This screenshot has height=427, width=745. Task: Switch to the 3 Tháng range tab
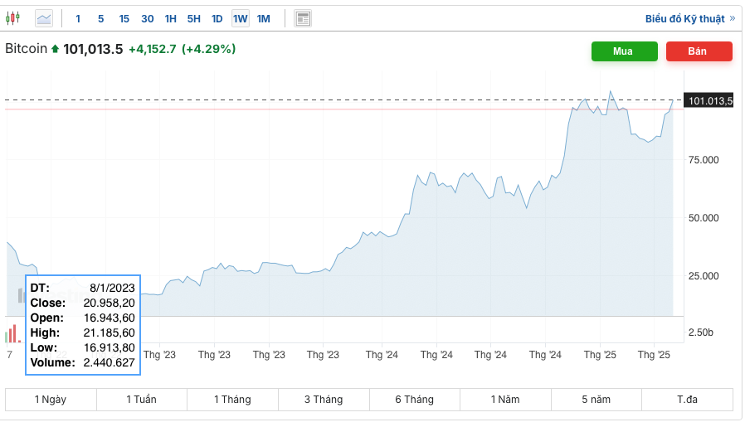point(323,400)
